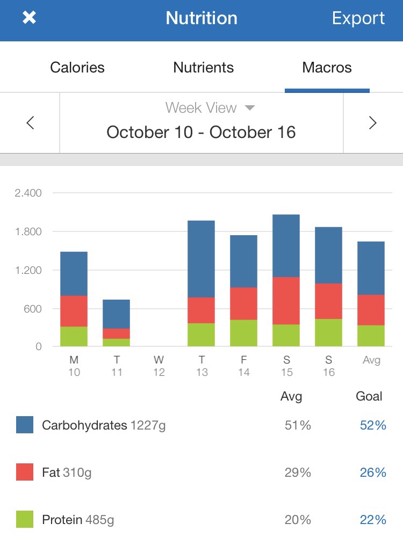403x545 pixels.
Task: Tap the Carbohydrates goal 52% link
Action: tap(373, 425)
